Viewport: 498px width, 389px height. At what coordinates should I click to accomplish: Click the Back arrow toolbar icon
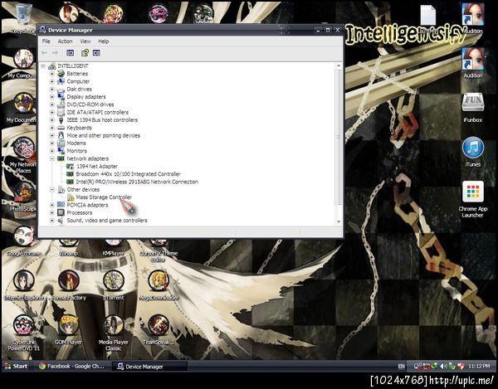[x=45, y=53]
